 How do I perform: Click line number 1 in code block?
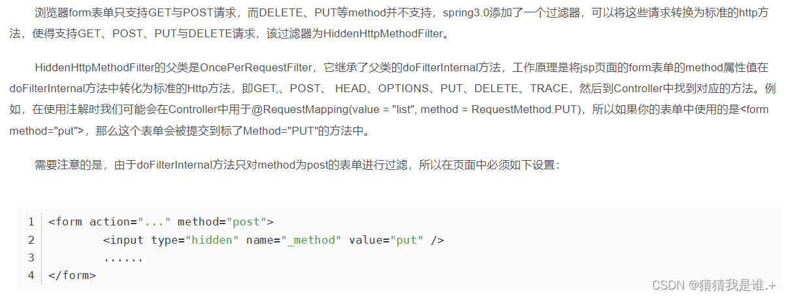pos(31,222)
